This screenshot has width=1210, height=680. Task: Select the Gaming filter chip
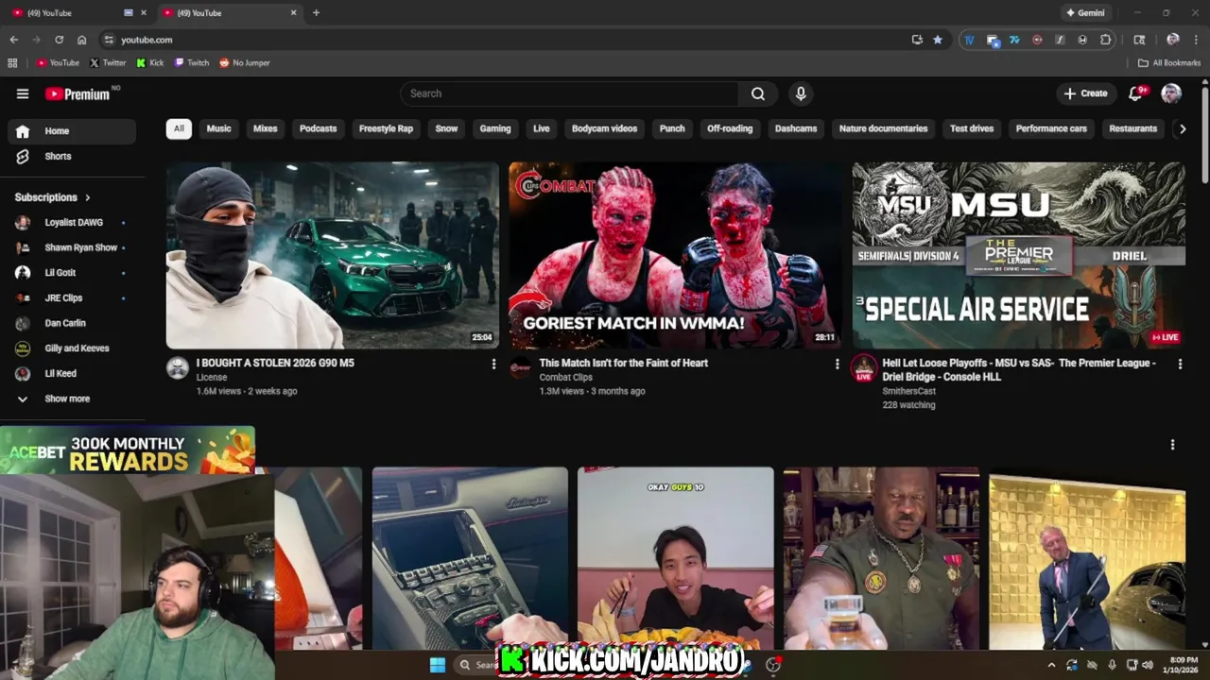point(494,128)
